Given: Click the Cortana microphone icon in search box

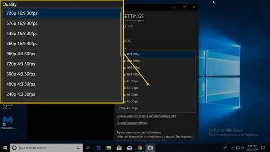Looking at the screenshot, I should pyautogui.click(x=78, y=148).
